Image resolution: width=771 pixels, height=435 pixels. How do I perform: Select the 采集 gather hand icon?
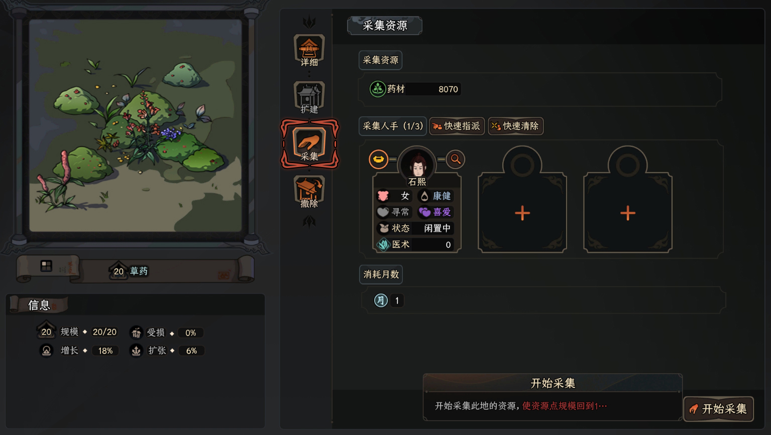[309, 144]
